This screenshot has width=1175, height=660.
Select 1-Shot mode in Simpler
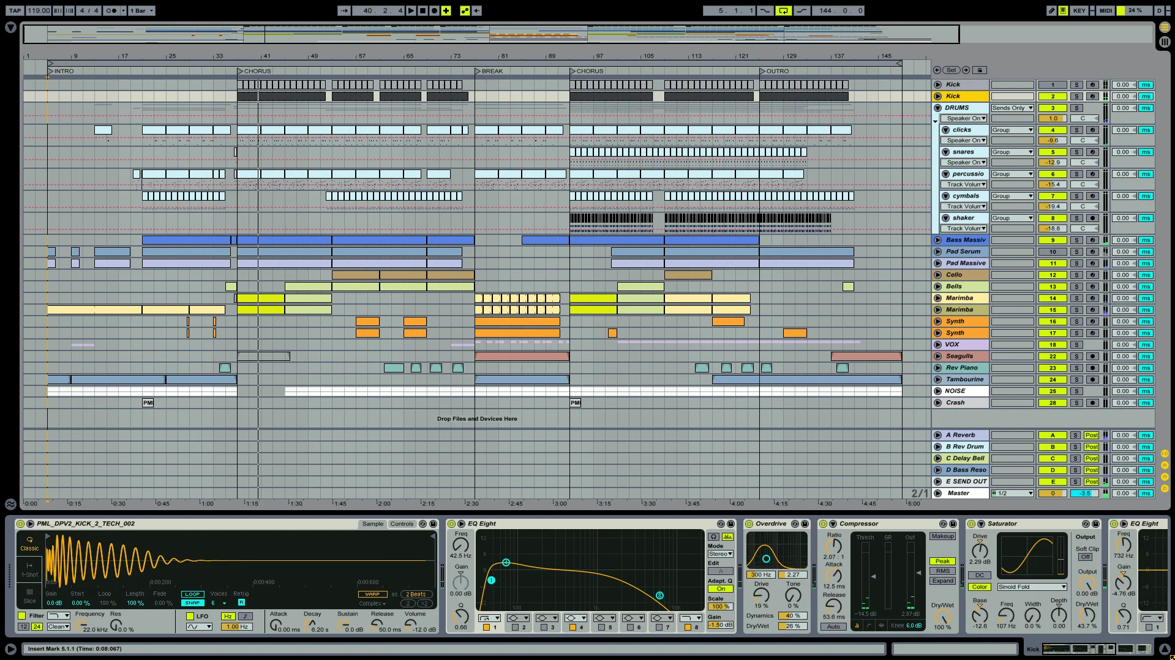click(x=29, y=569)
